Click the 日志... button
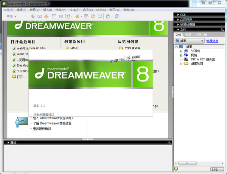Screen dimensions: 227x174 [217, 169]
